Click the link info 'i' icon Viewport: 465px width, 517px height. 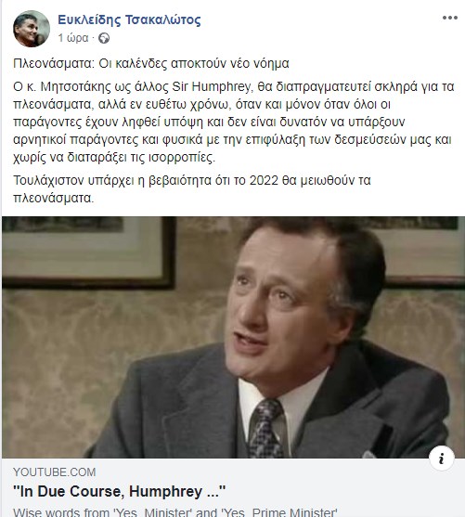tap(442, 459)
